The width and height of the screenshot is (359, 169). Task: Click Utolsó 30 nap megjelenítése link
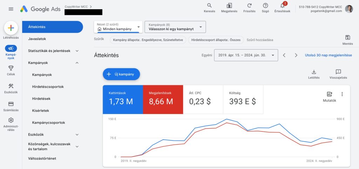328,55
